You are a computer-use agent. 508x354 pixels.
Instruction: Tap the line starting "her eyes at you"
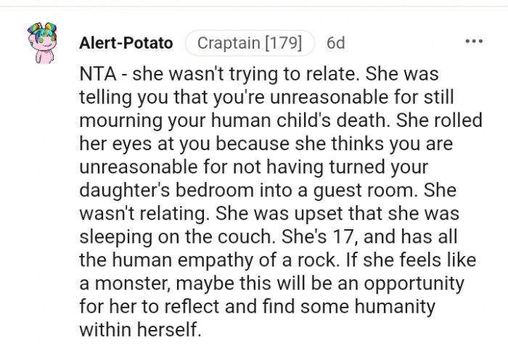266,144
